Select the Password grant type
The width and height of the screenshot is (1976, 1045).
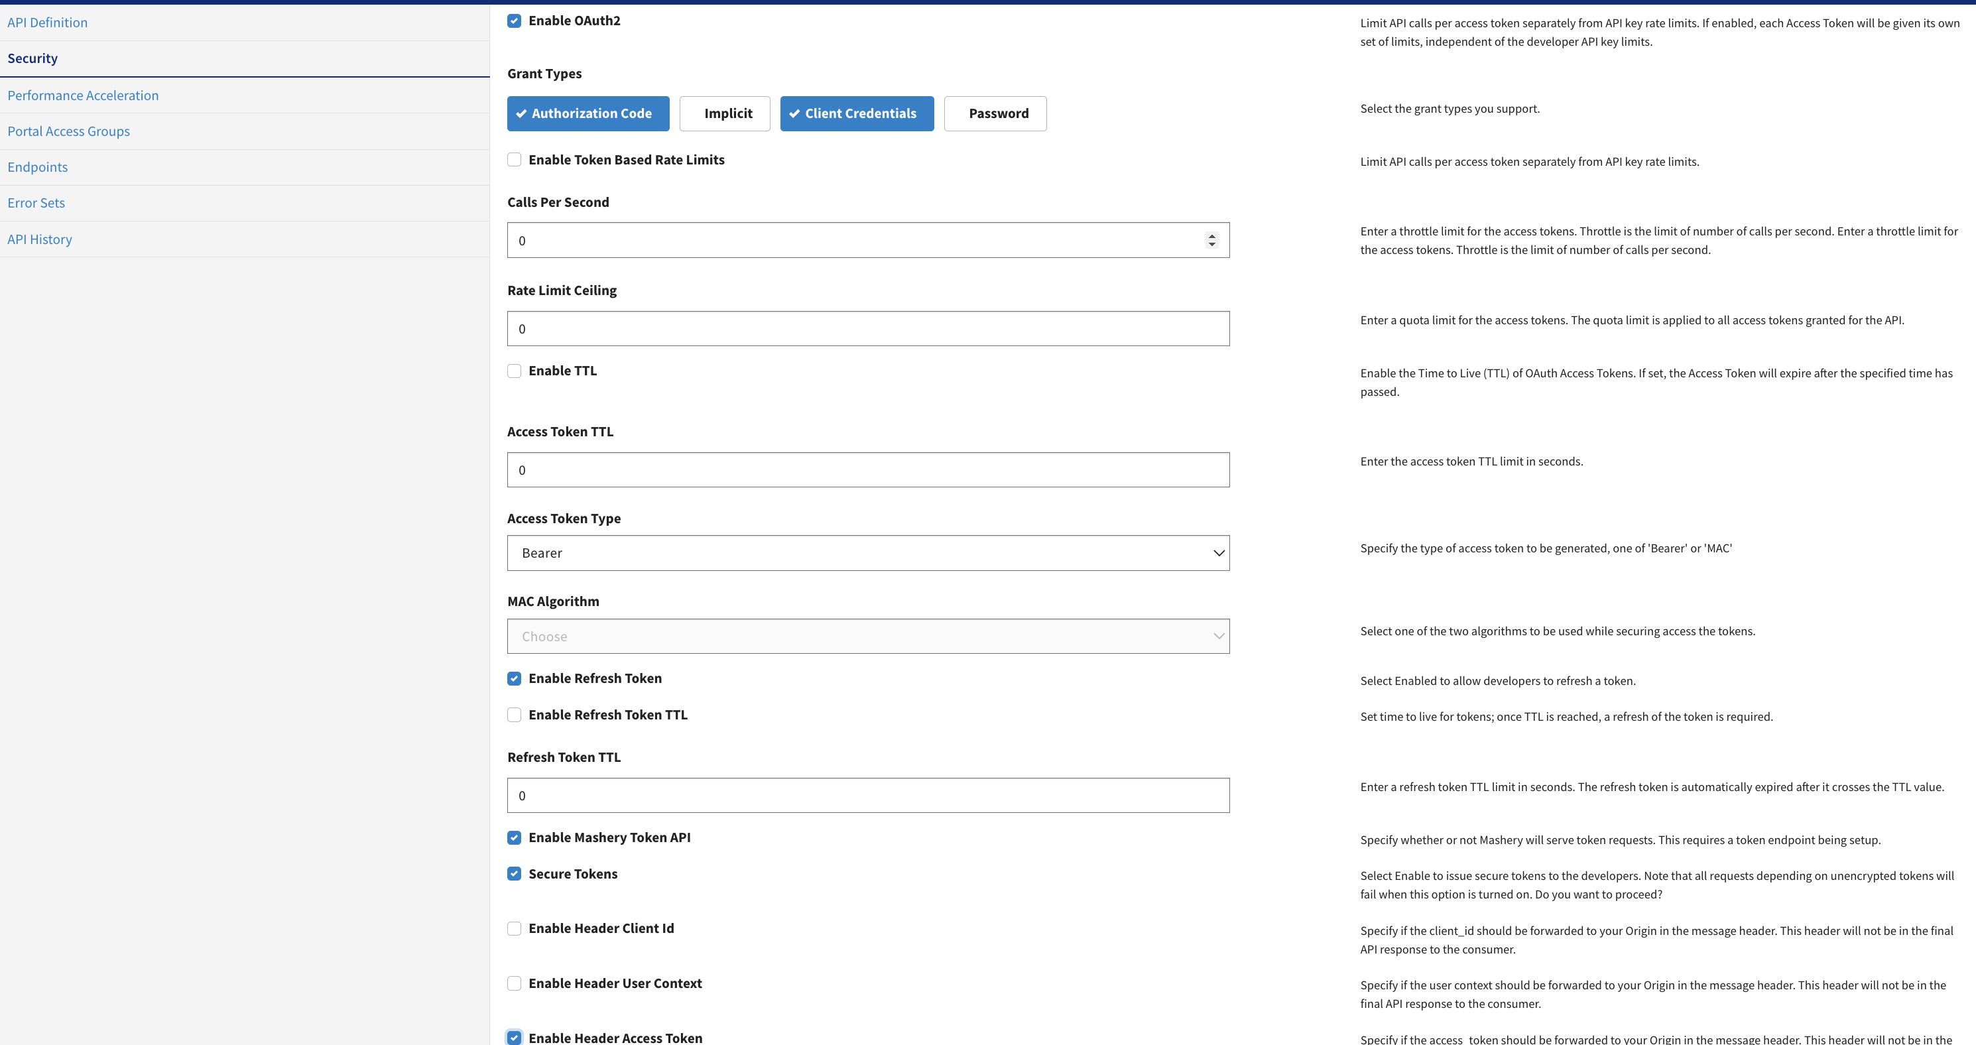tap(995, 113)
